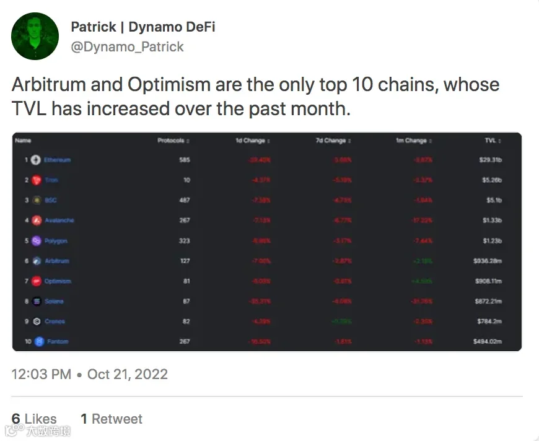This screenshot has height=441, width=539.
Task: Click the Cronos chain logo
Action: point(36,321)
